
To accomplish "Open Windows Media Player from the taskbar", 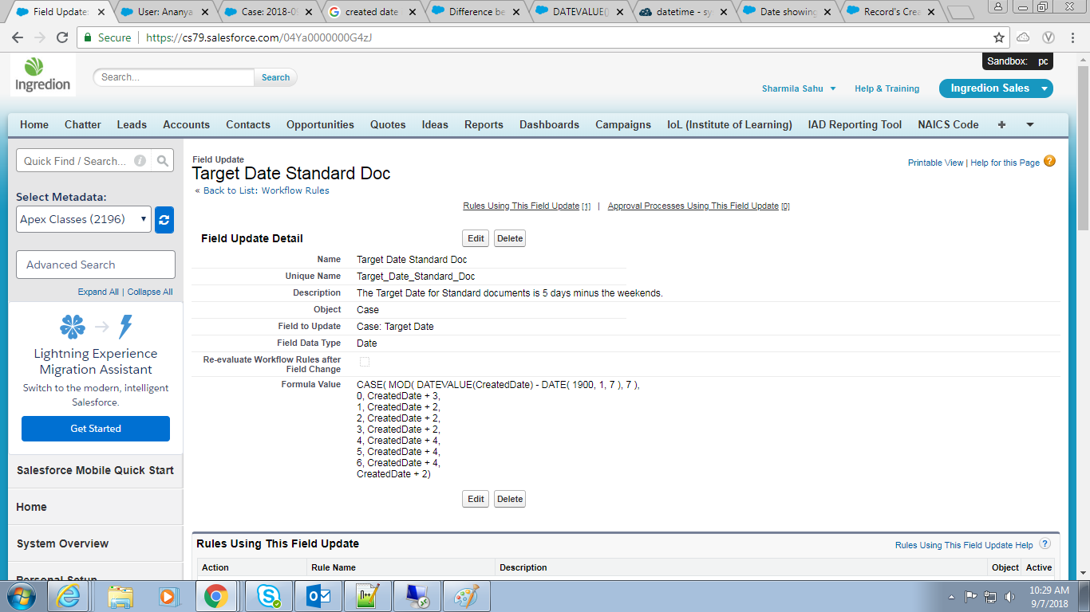I will (168, 596).
